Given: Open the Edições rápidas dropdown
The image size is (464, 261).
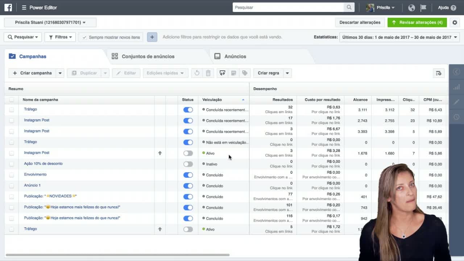Looking at the screenshot, I should [x=166, y=73].
